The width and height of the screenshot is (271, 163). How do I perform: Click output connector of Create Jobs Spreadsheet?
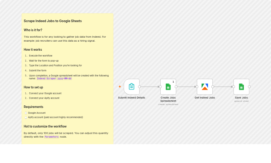tap(176, 87)
